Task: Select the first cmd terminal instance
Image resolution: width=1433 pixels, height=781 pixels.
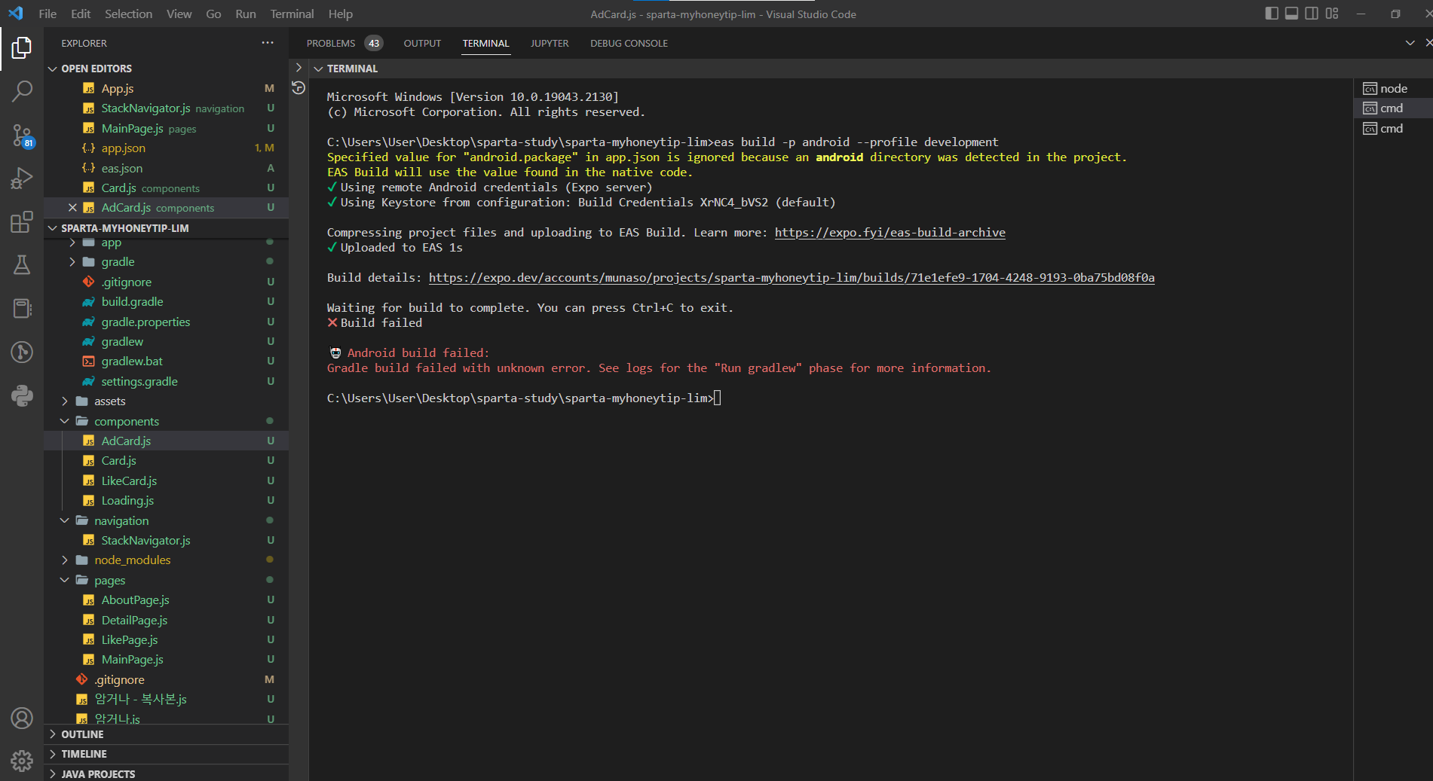Action: click(x=1393, y=108)
